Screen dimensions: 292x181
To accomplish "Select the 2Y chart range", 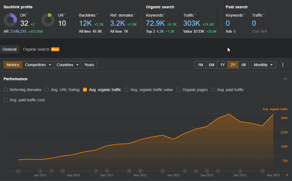I will click(x=233, y=65).
